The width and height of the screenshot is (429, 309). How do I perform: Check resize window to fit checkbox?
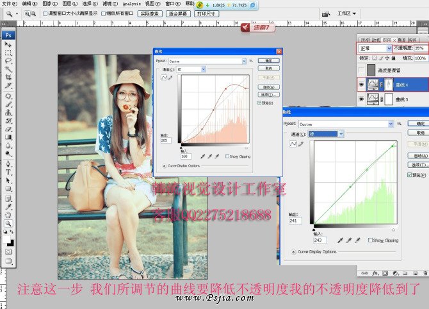(x=45, y=13)
